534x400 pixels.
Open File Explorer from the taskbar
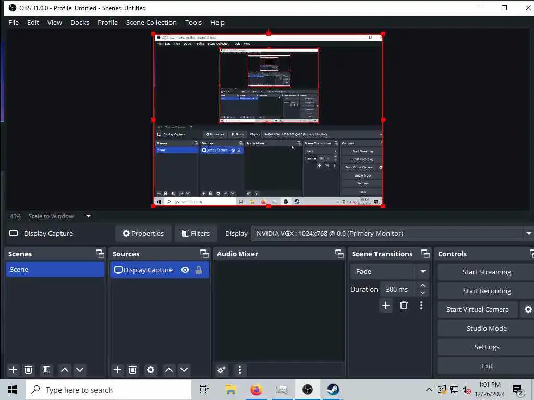click(231, 390)
